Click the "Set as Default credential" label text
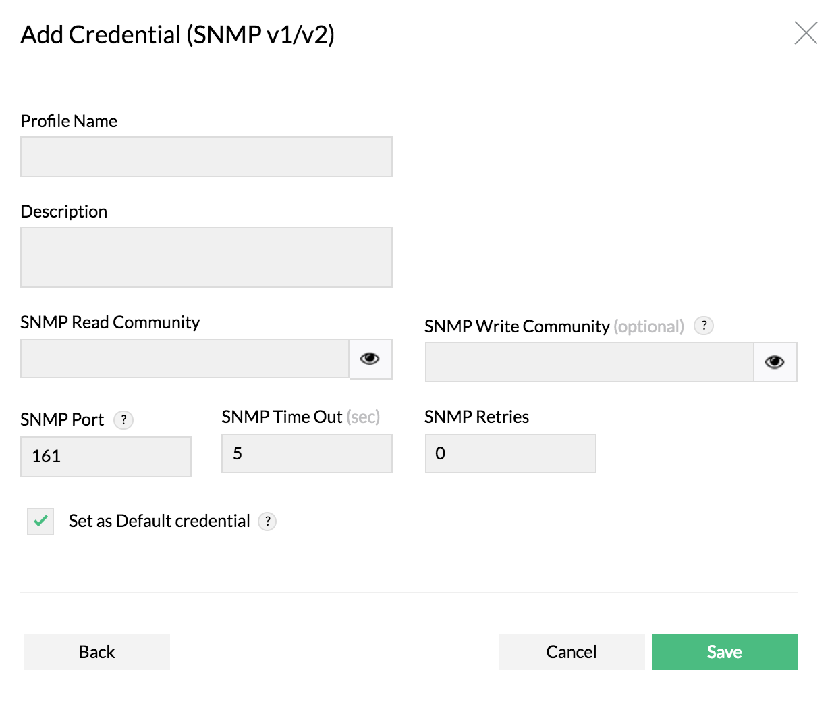834x712 pixels. [159, 521]
